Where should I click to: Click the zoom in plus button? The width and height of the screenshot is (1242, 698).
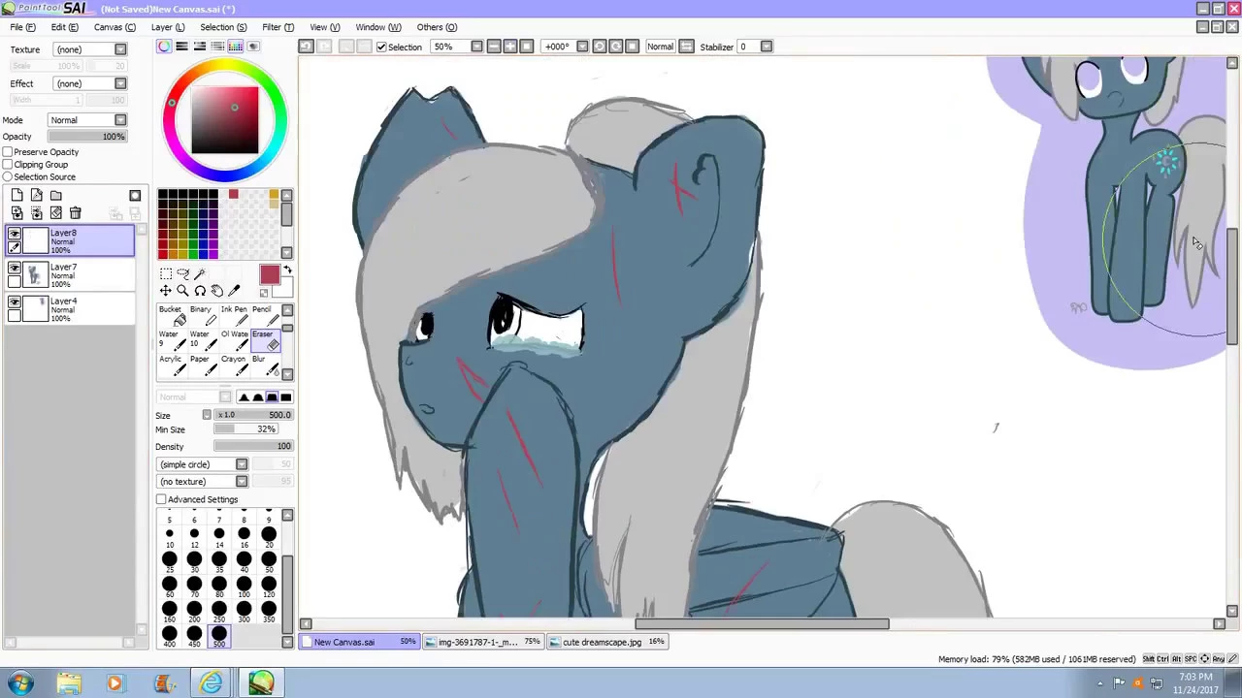pos(510,47)
